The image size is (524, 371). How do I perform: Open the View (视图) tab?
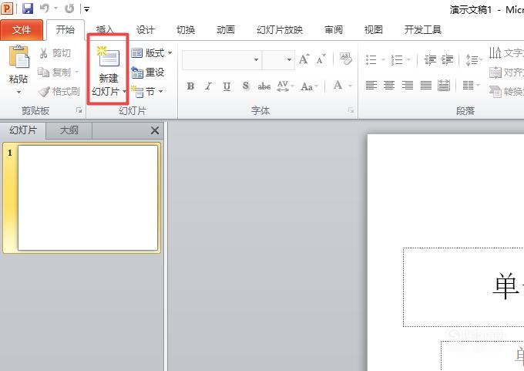pyautogui.click(x=374, y=30)
